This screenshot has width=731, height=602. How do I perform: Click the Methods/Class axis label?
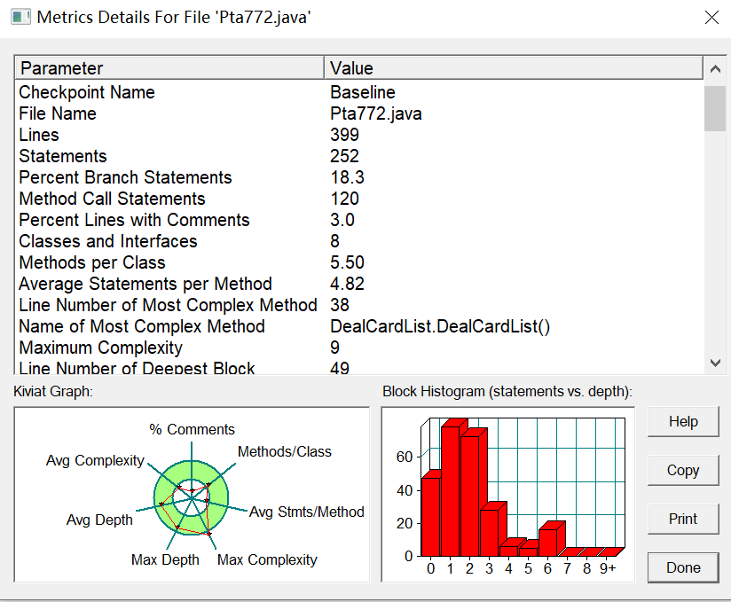point(285,451)
